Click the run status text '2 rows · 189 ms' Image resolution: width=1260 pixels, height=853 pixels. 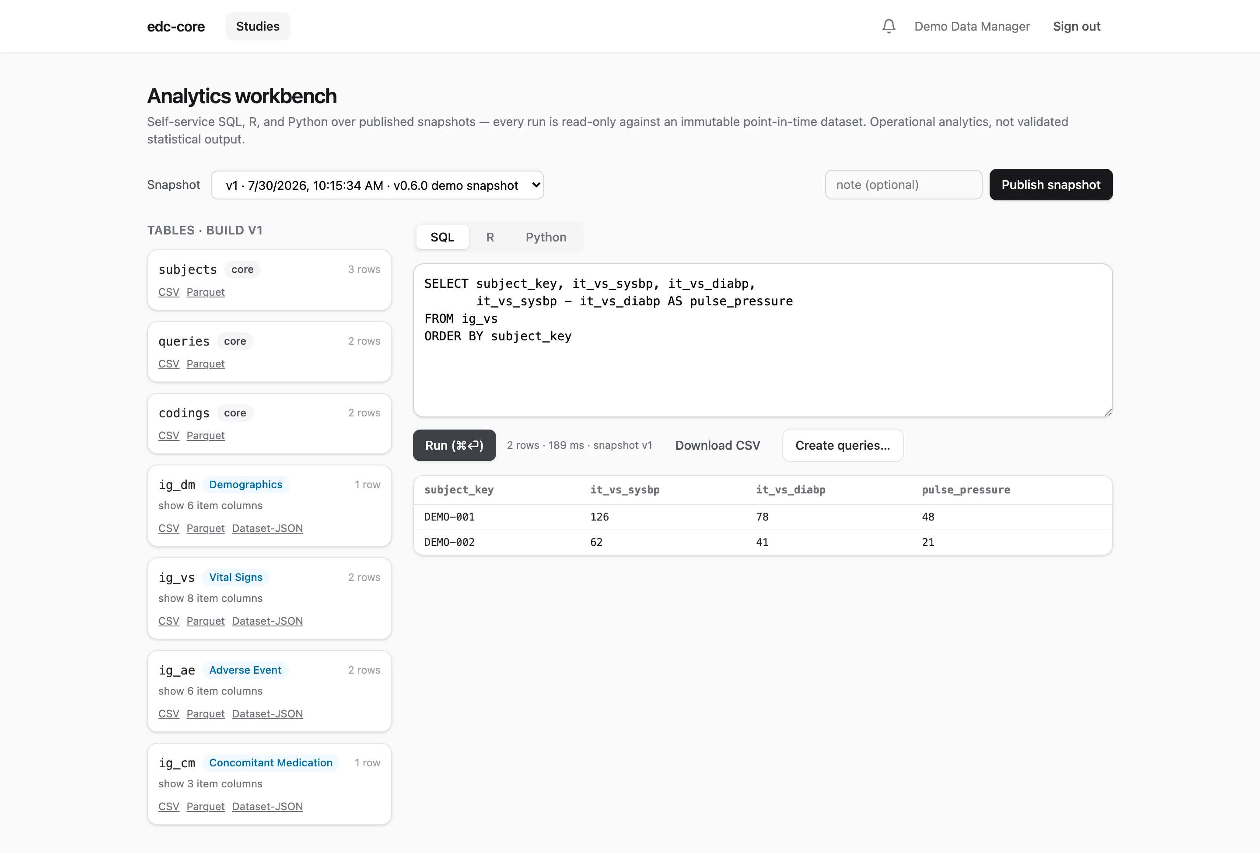(x=546, y=445)
